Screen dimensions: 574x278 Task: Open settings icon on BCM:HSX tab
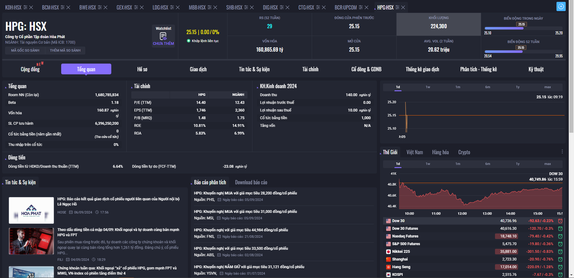(63, 7)
